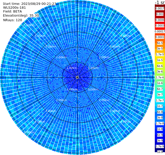
Task: Click the upper-right 4.00km range label
Action: click(125, 36)
